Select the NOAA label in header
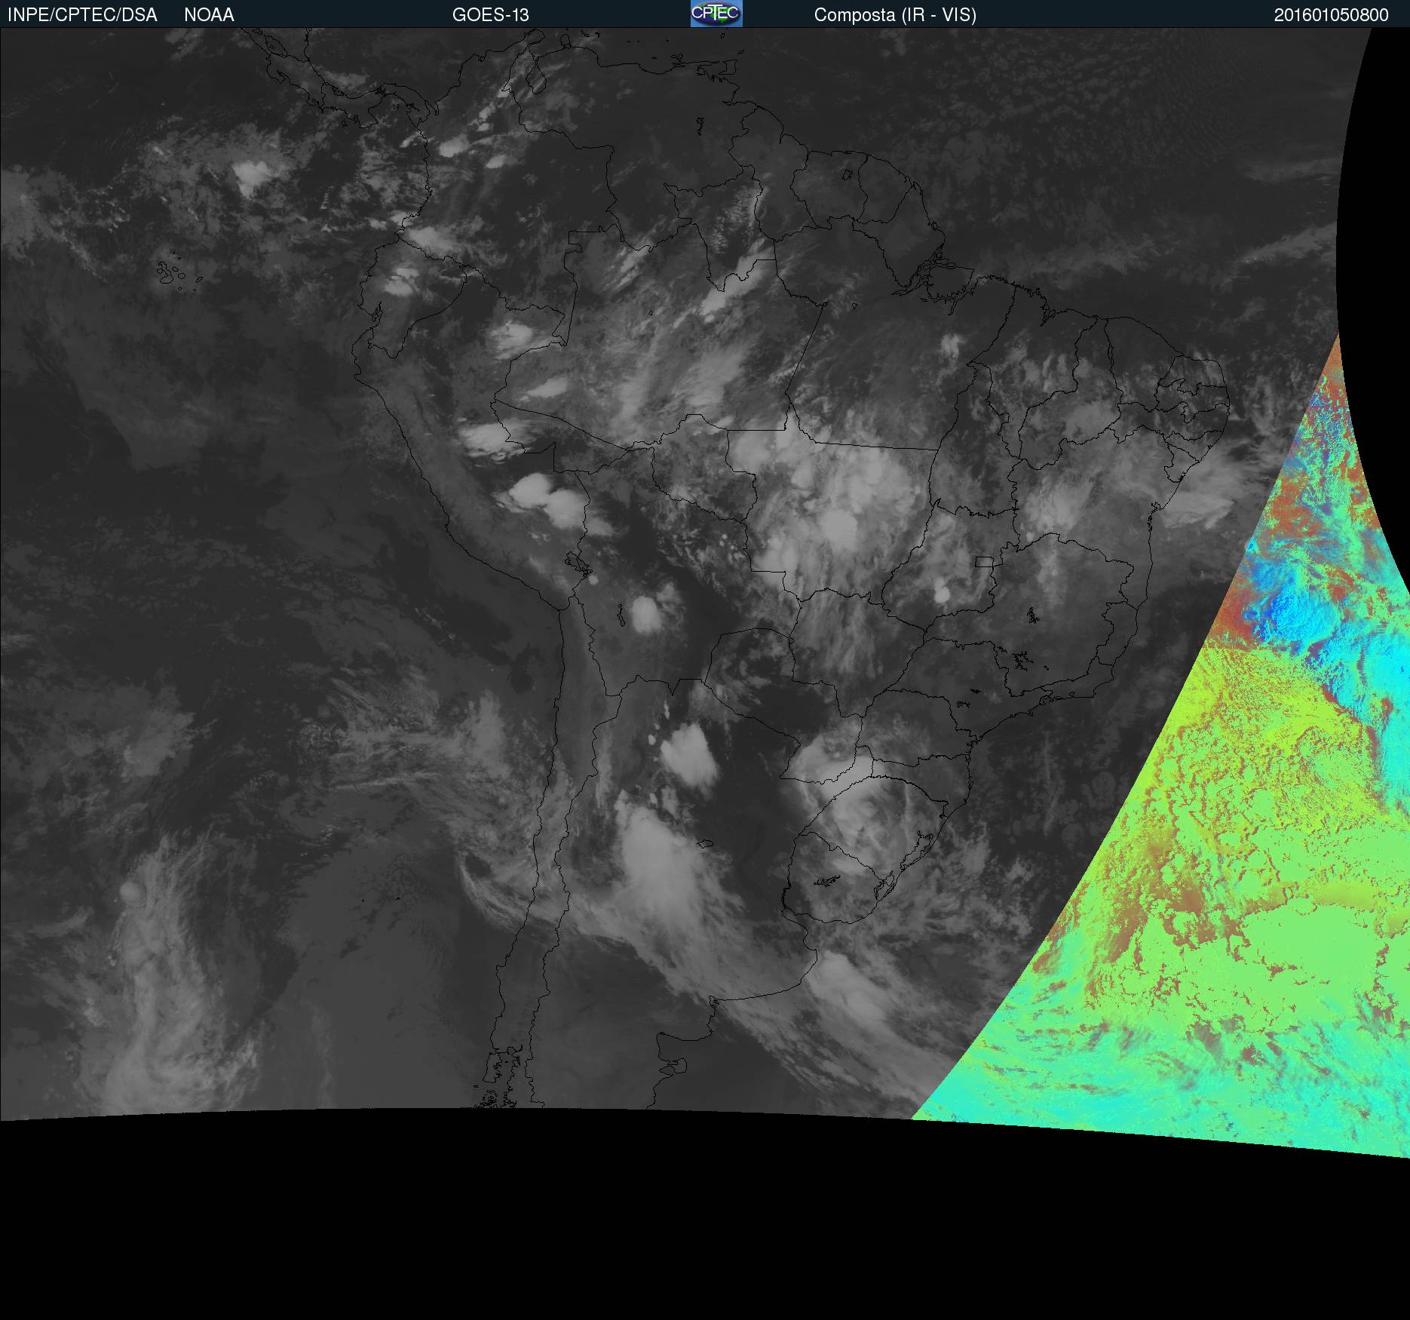The width and height of the screenshot is (1410, 1320). 209,15
